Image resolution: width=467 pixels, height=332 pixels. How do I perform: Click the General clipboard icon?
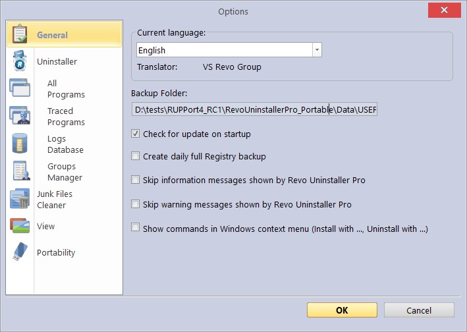coord(20,34)
